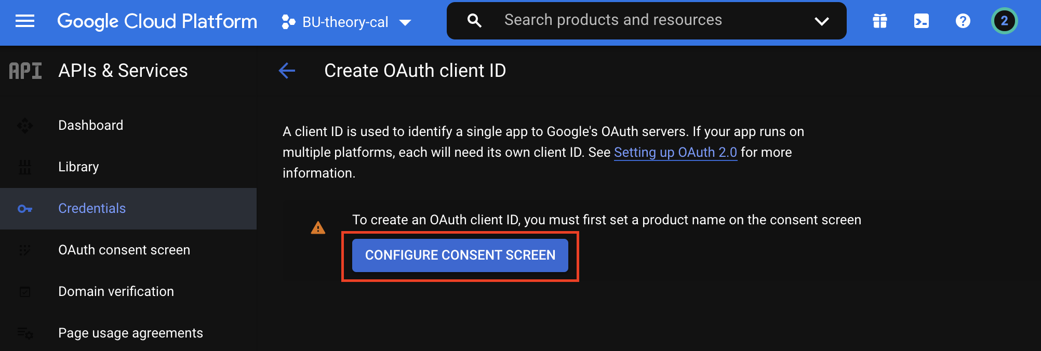Open the account avatar with notification badge
The height and width of the screenshot is (351, 1041).
(1004, 21)
